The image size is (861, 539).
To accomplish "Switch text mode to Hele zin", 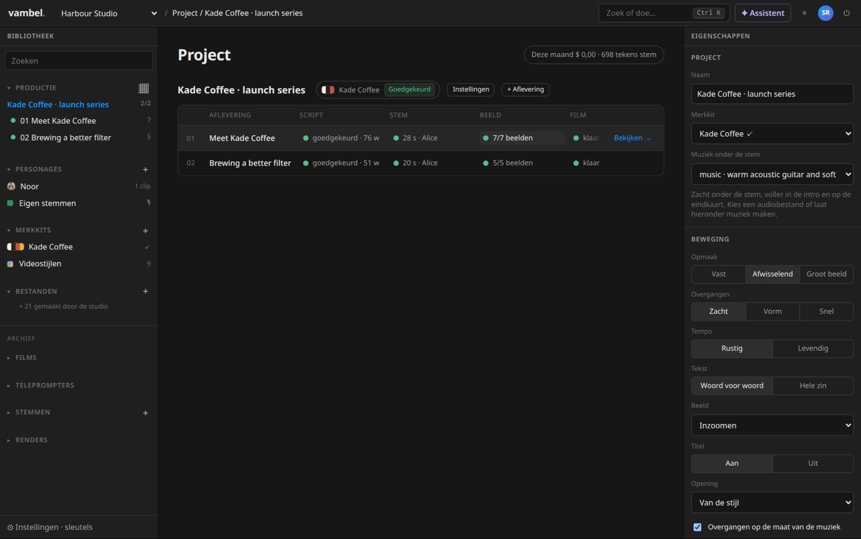I will click(x=813, y=385).
